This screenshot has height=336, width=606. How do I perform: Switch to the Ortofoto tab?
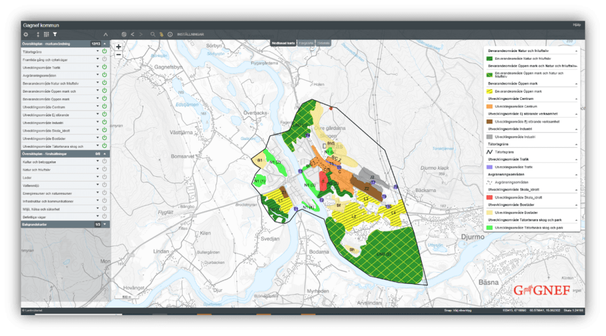[324, 43]
